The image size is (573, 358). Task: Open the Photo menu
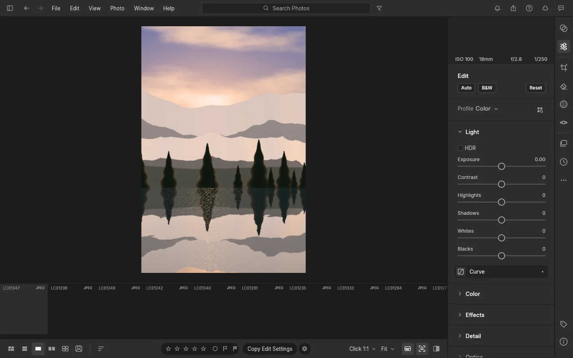point(117,8)
